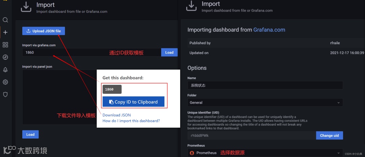The image size is (365, 157).
Task: Select the publisher name rfraile
Action: point(335,43)
